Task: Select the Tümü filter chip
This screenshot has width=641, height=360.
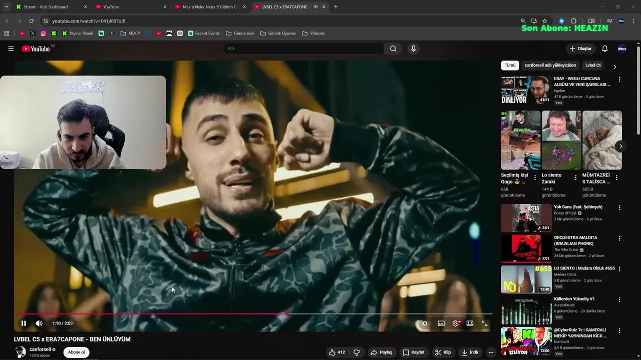Action: coord(510,65)
